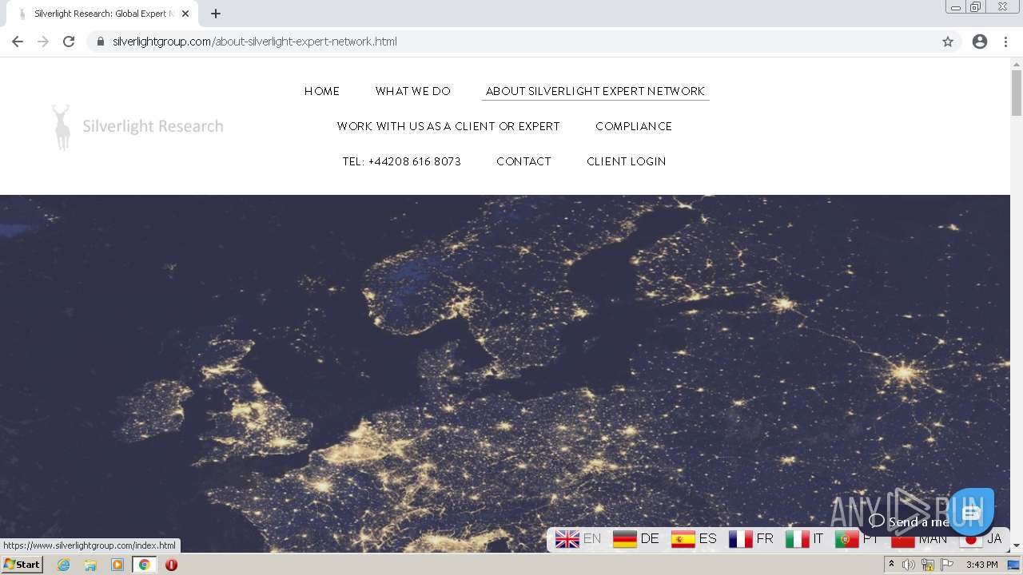Switch language to Portuguese PT flag
Viewport: 1023px width, 575px height.
point(857,539)
